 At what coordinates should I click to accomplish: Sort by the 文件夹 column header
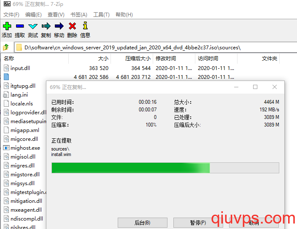259,59
